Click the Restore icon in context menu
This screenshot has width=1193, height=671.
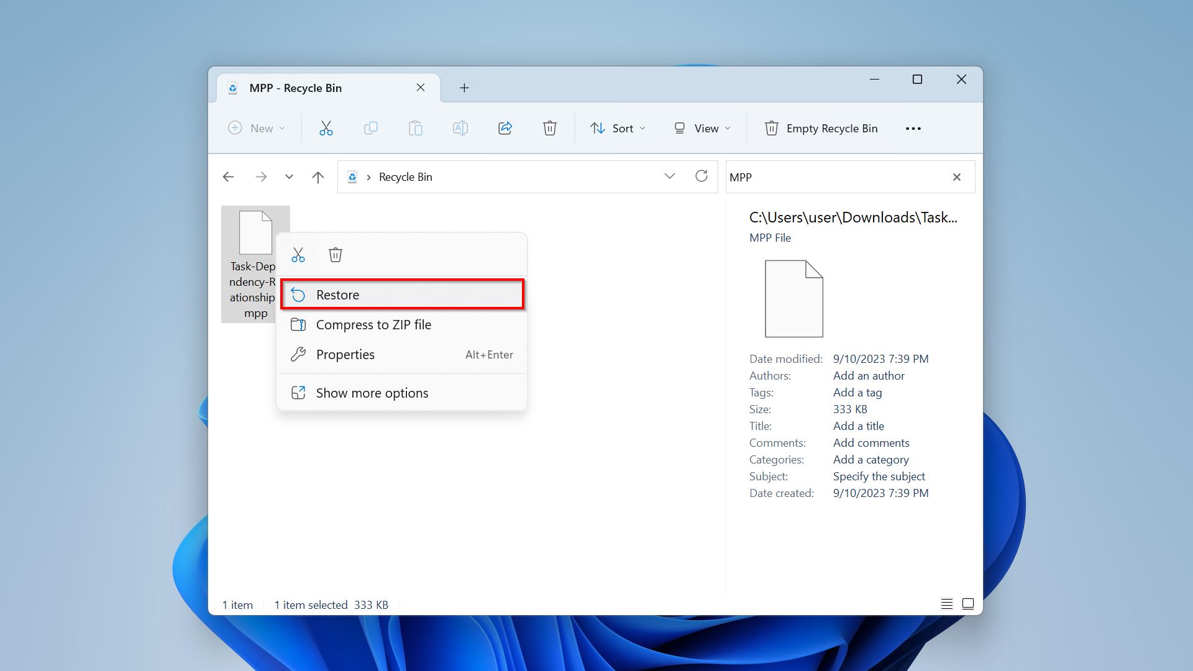296,294
